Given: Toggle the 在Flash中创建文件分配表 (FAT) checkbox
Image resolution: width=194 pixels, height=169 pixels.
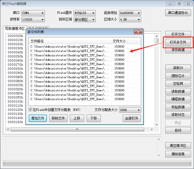Looking at the screenshot, I should click(x=30, y=109).
